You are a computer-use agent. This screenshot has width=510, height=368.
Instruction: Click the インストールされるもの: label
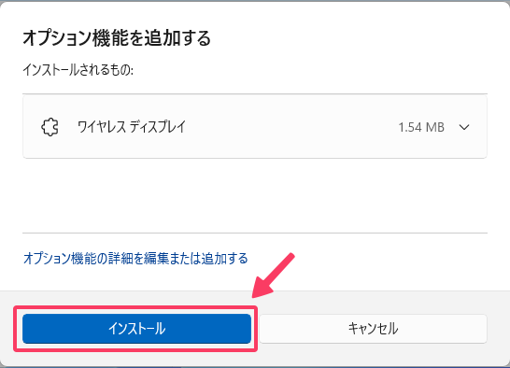coord(78,70)
